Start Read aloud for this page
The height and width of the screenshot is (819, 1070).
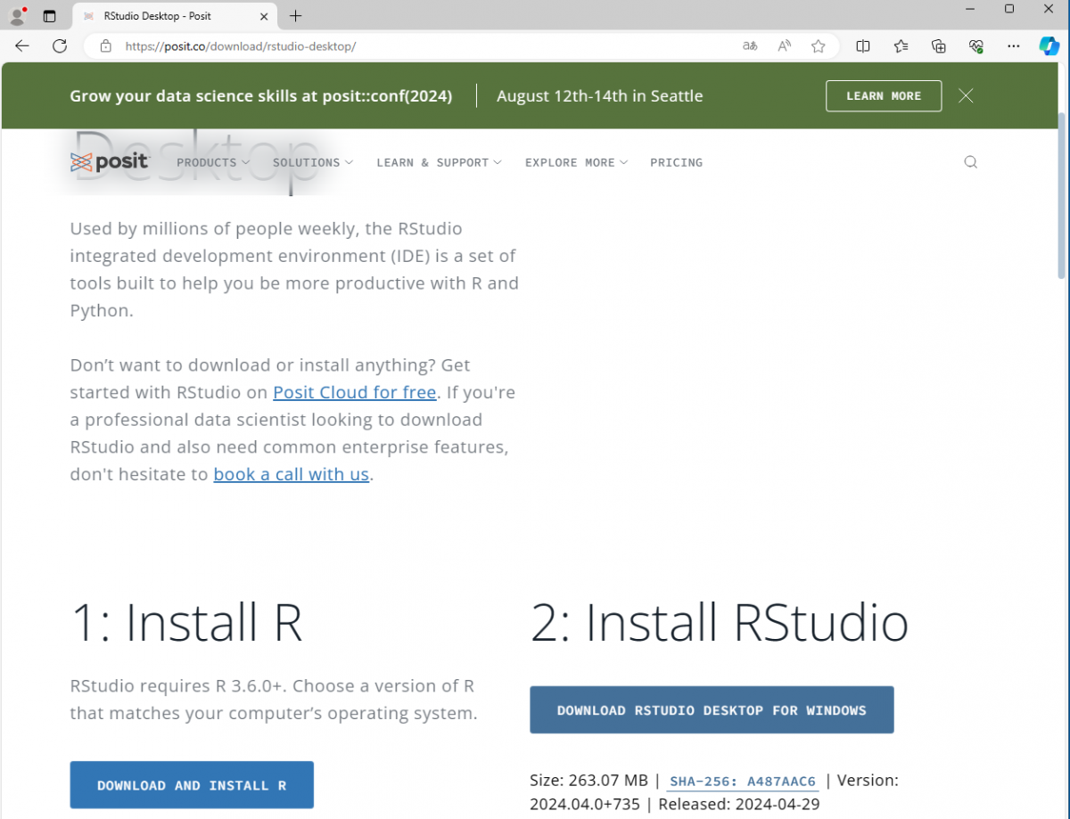783,45
